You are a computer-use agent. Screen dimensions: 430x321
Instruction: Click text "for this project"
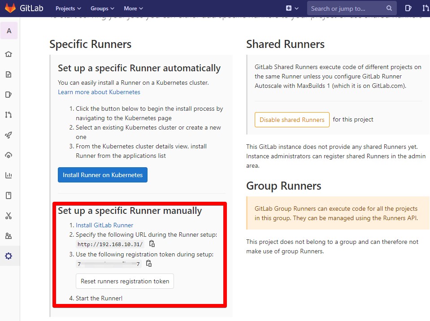(353, 119)
